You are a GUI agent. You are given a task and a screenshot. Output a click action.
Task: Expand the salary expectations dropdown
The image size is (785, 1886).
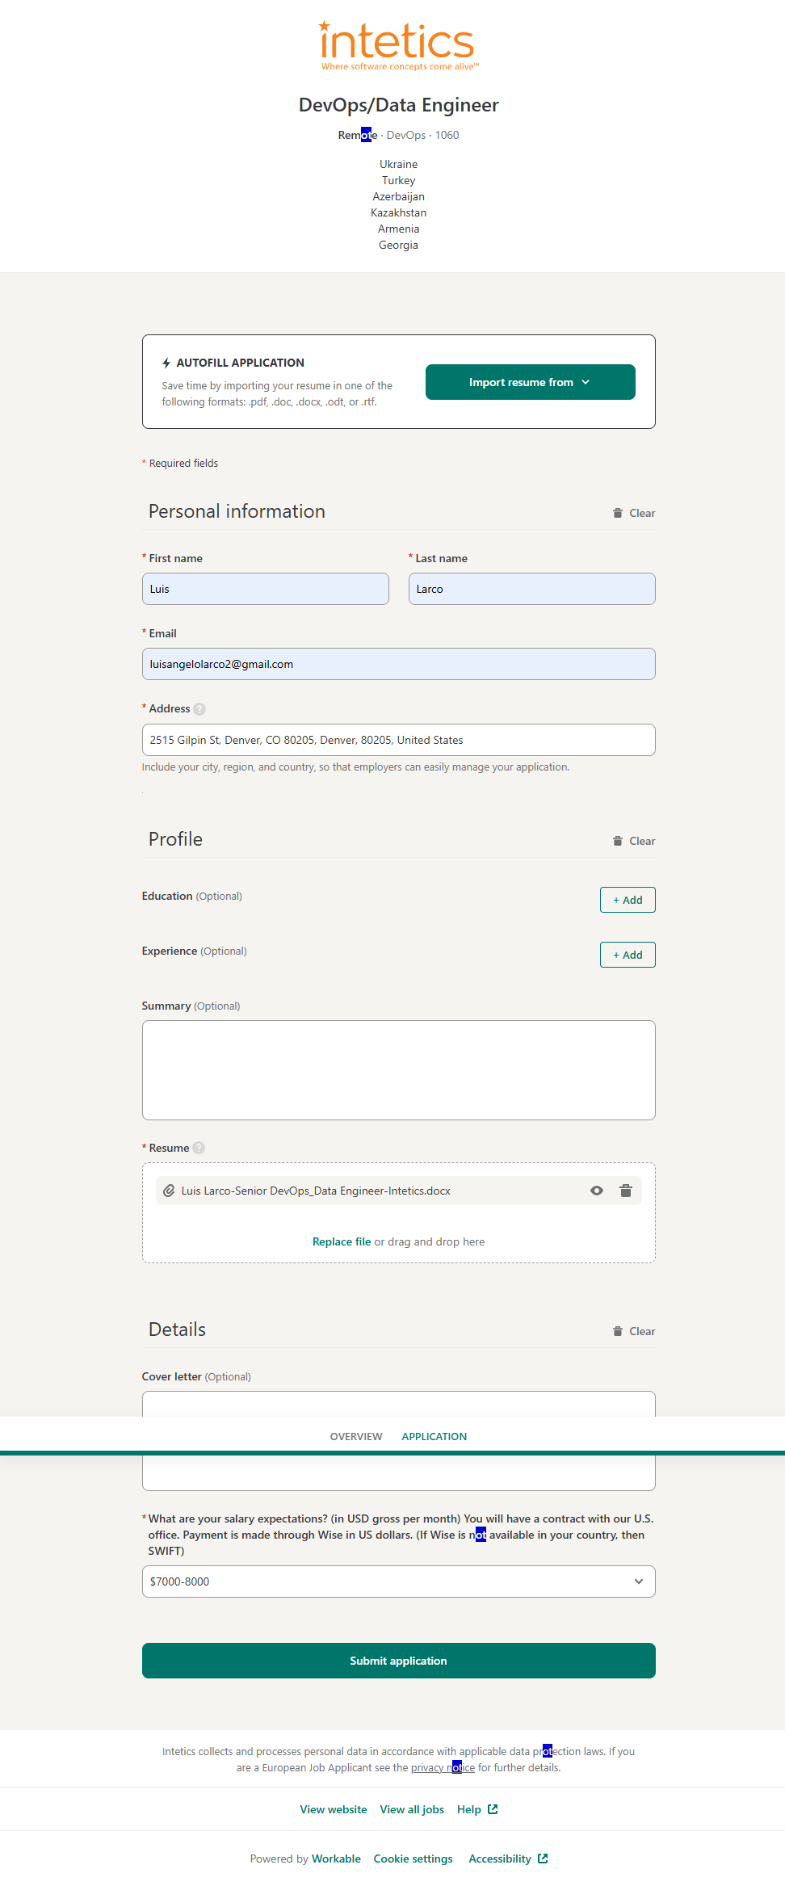pos(398,1581)
